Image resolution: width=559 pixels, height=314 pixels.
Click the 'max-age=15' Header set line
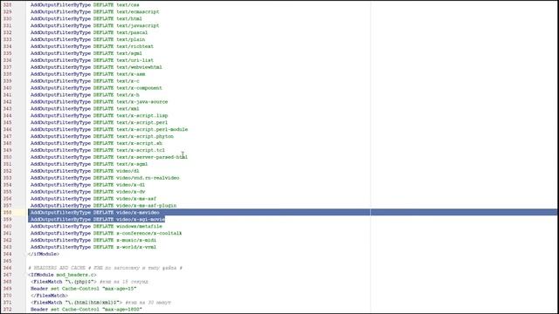click(x=84, y=289)
